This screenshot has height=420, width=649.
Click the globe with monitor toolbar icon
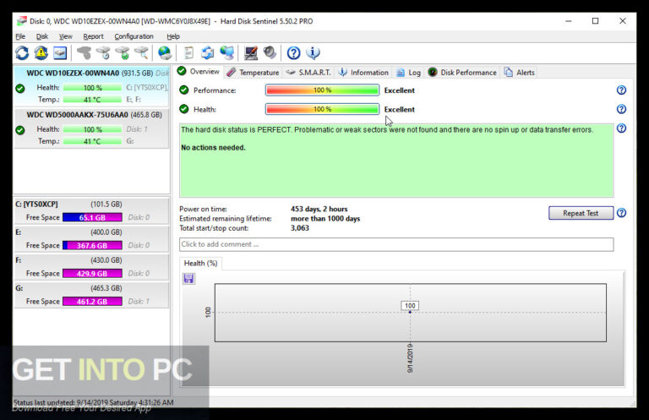click(x=226, y=53)
